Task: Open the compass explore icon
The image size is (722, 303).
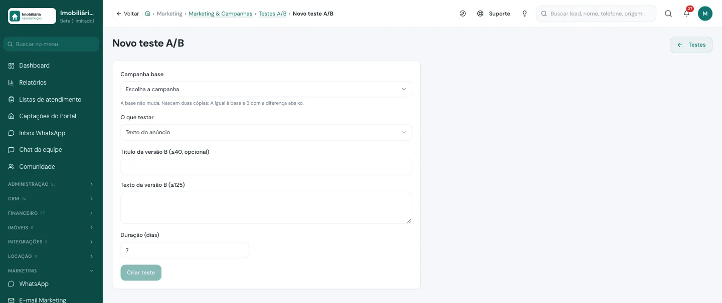Action: pyautogui.click(x=463, y=14)
